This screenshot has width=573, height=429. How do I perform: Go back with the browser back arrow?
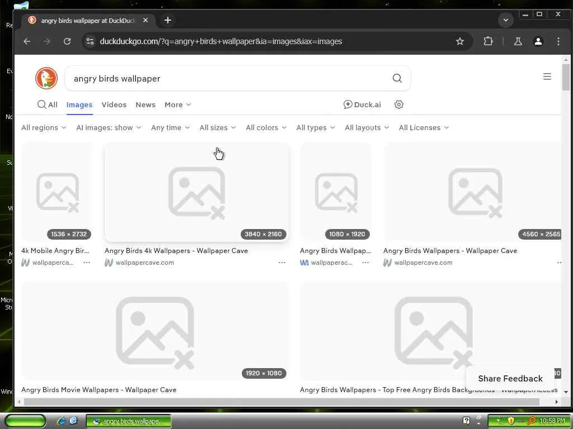[x=27, y=41]
